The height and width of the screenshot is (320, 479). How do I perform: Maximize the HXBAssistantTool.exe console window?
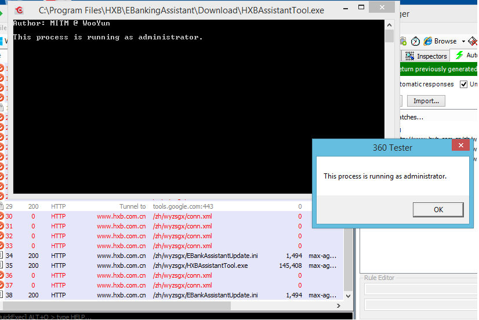(x=361, y=8)
